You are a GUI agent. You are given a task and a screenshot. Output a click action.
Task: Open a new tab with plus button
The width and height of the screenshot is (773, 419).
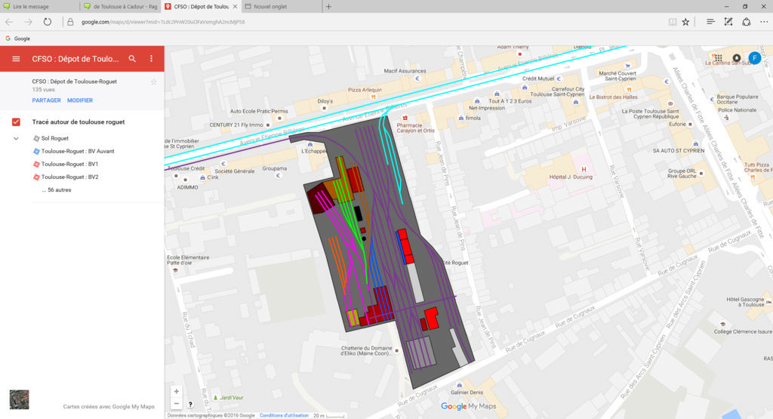click(x=329, y=6)
